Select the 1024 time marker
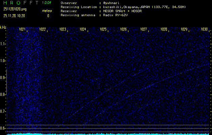The width and height of the screenshot is (212, 135). tap(83, 29)
